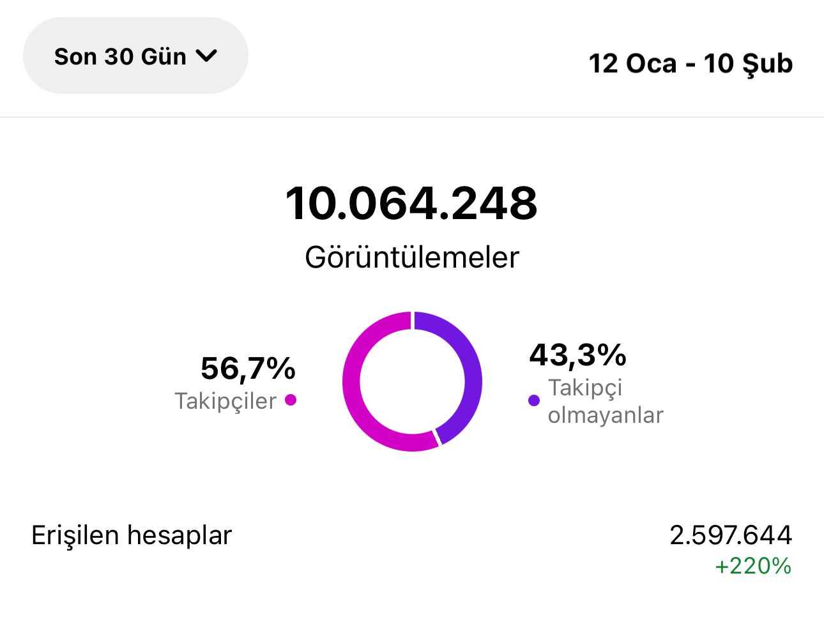Open the Son 30 Gün period dropdown
This screenshot has height=624, width=824.
point(135,56)
